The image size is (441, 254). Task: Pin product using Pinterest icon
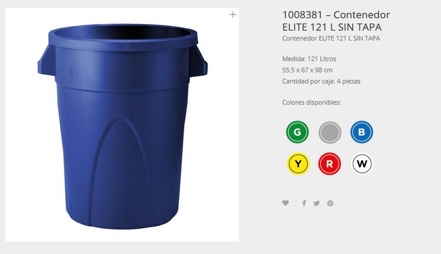tap(330, 203)
